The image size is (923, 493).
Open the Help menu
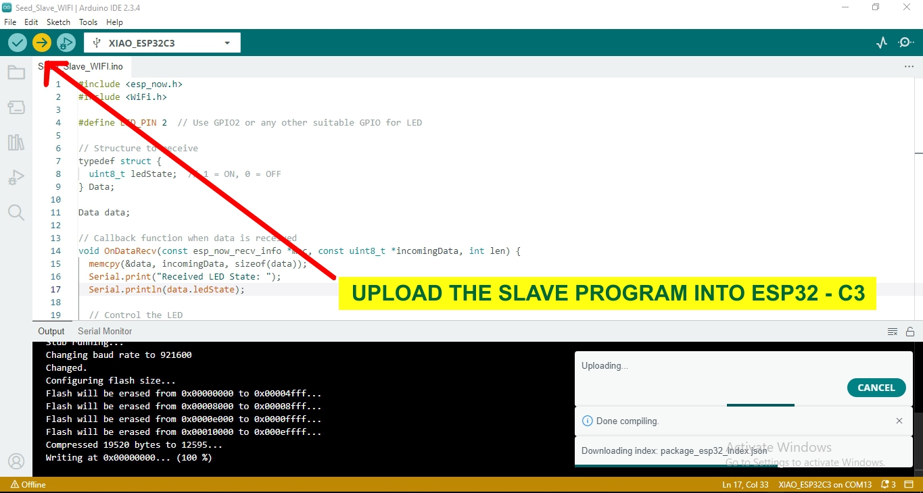115,22
